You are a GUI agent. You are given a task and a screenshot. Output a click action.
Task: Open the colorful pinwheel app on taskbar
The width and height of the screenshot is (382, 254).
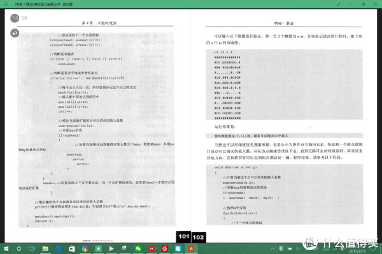coord(85,249)
